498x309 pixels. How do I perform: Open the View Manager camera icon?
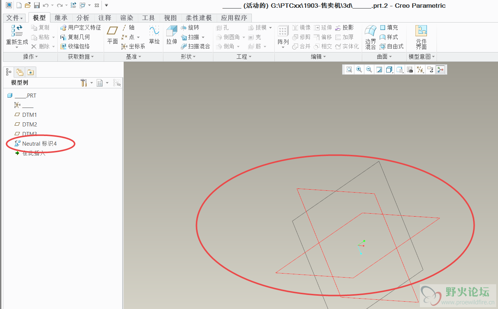(410, 69)
